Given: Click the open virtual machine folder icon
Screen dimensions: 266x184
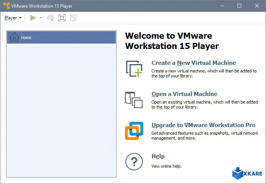Looking at the screenshot, I should (x=134, y=100).
